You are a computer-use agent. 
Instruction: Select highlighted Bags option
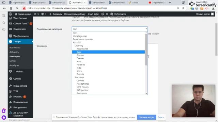pyautogui.click(x=108, y=52)
